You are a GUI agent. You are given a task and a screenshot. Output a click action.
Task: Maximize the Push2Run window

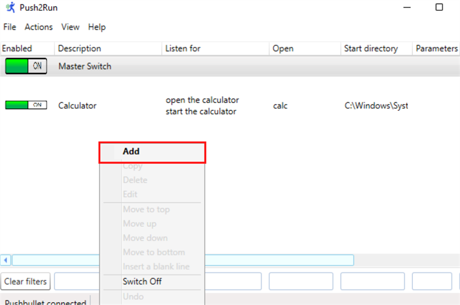pyautogui.click(x=439, y=7)
